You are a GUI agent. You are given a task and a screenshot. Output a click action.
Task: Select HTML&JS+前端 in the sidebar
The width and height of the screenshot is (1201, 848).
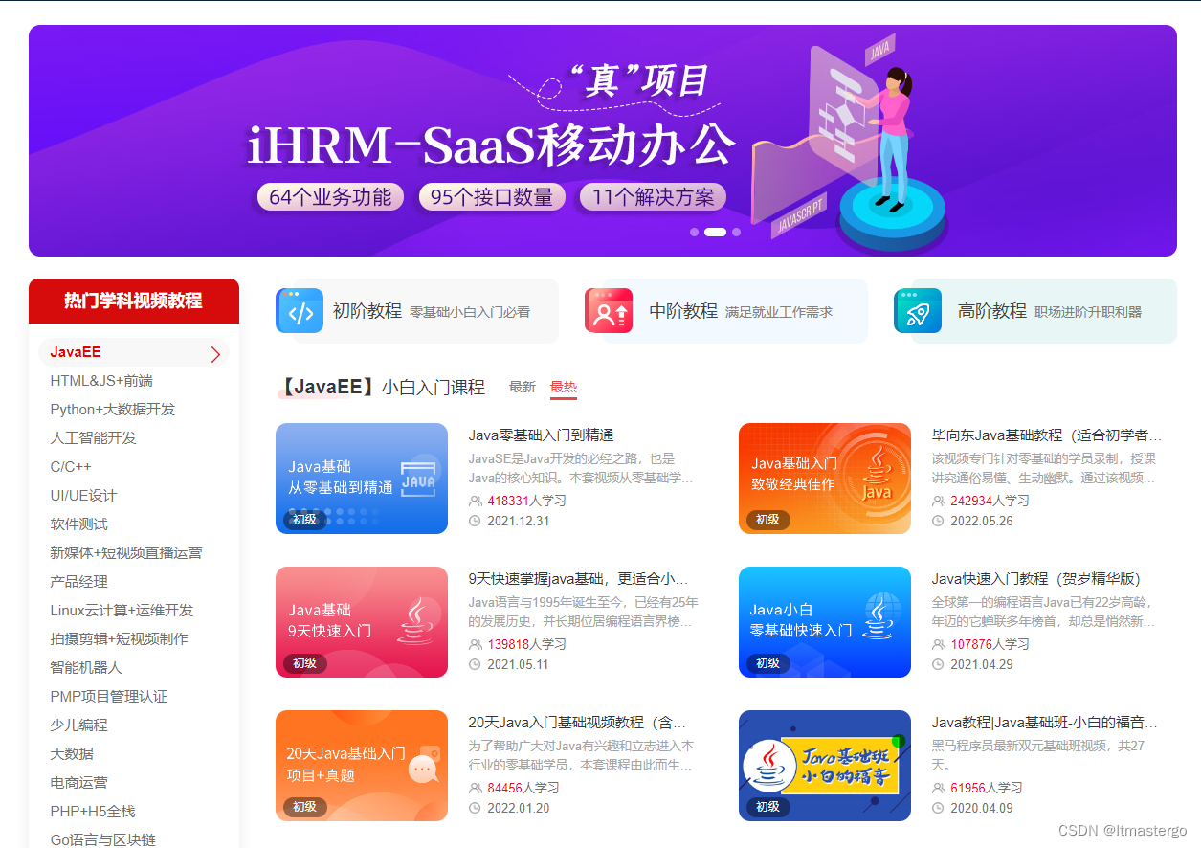[101, 381]
